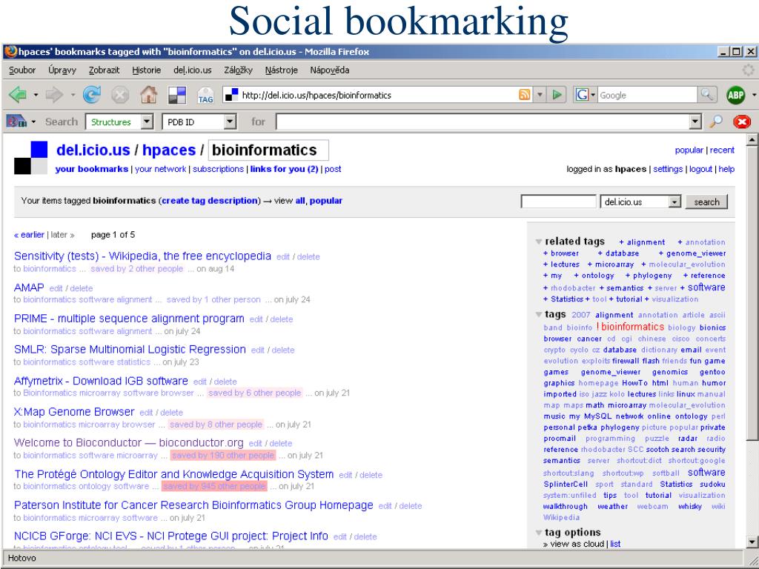This screenshot has width=759, height=569.
Task: Add '+ phylogeny' related tag
Action: click(649, 276)
